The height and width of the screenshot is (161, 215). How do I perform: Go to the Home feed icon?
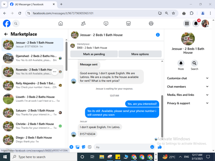point(61,24)
